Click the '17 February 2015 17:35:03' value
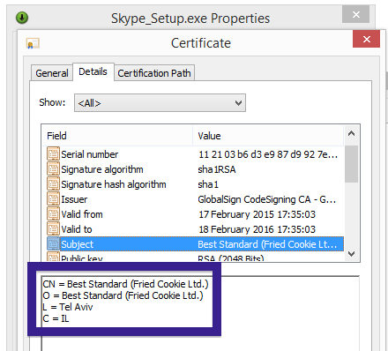The height and width of the screenshot is (351, 388). coord(257,214)
